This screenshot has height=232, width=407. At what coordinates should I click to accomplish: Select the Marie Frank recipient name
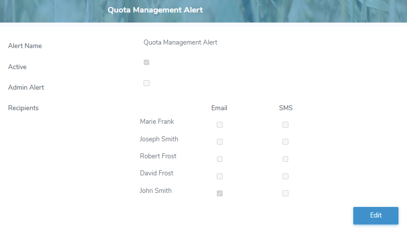click(157, 122)
